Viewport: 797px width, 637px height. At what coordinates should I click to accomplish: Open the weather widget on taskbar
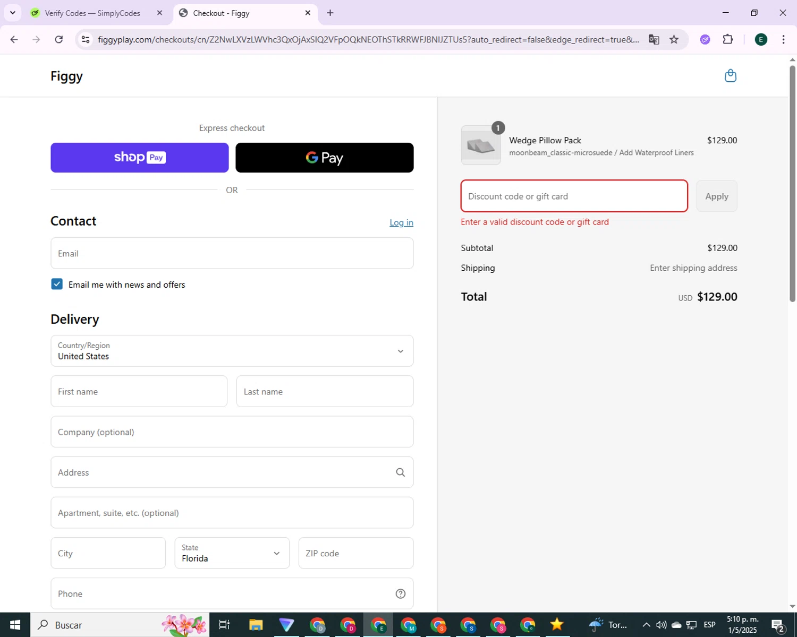tap(607, 625)
